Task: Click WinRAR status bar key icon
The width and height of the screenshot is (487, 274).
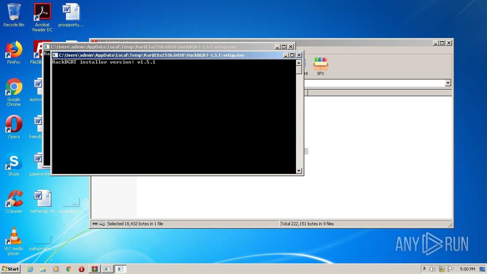Action: [x=102, y=224]
